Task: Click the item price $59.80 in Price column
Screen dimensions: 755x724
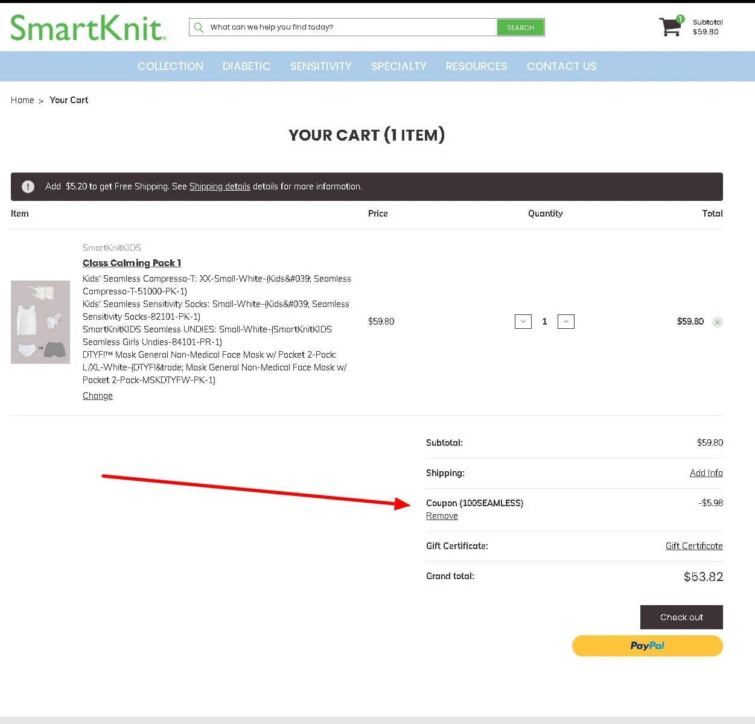Action: click(x=381, y=322)
